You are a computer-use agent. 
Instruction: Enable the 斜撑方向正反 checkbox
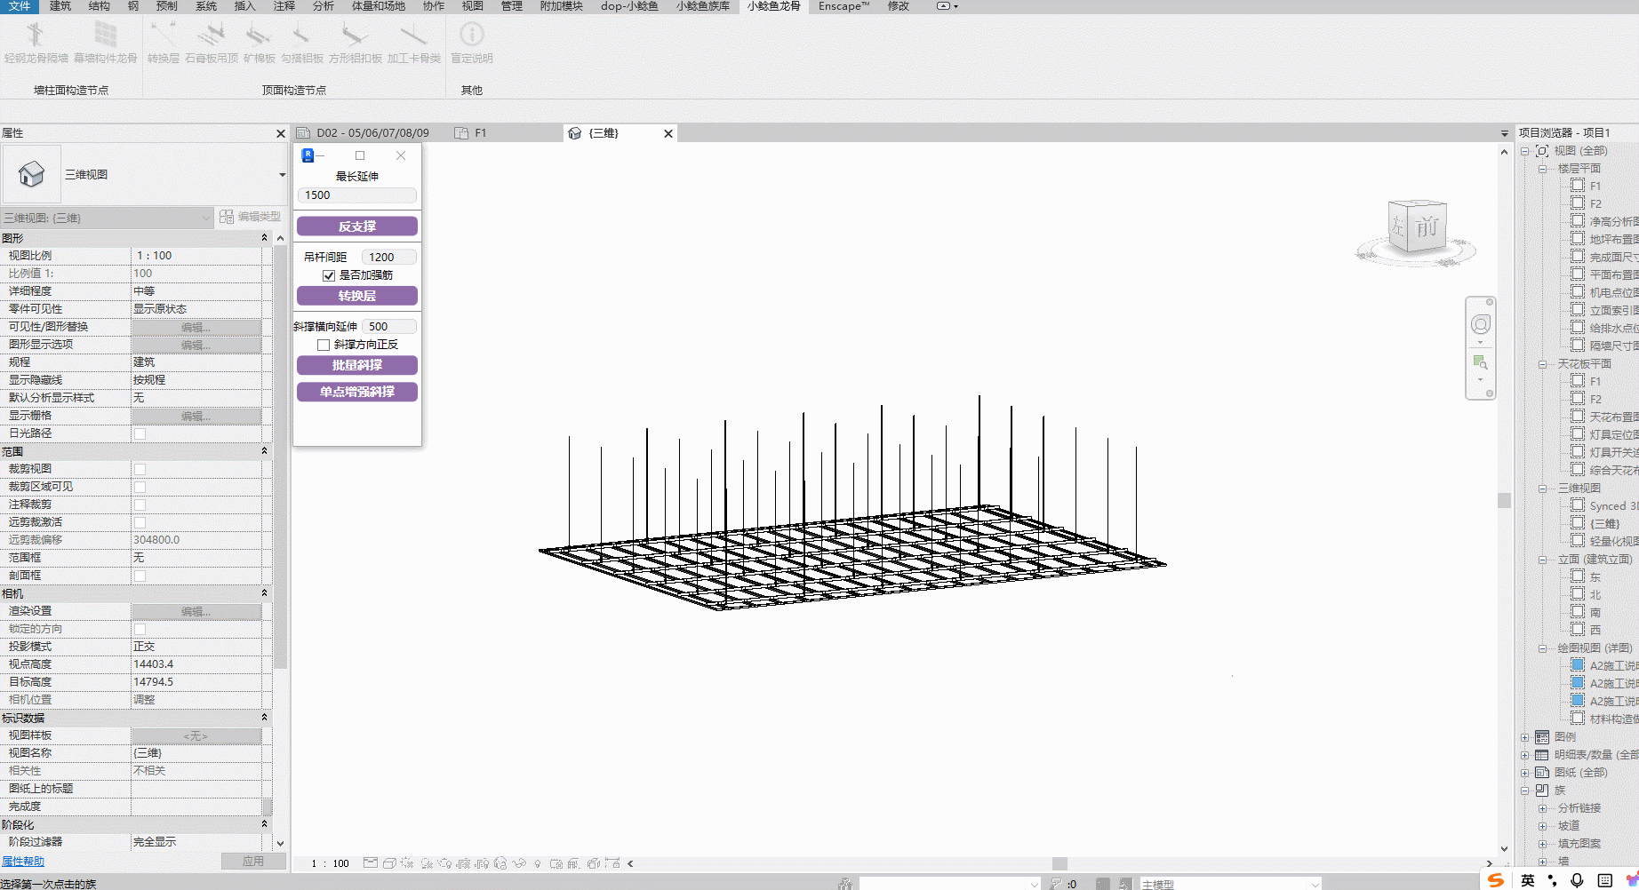[324, 345]
